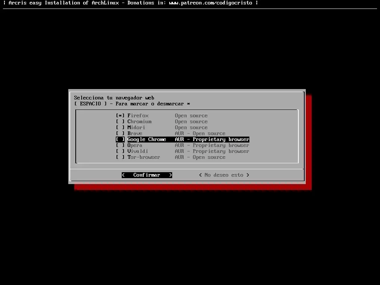The height and width of the screenshot is (285, 380).
Task: Click Chromium's Open source description
Action: [191, 122]
